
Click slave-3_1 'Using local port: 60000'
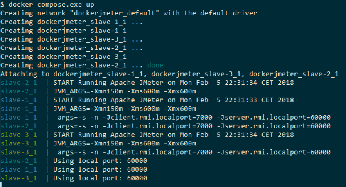coord(100,178)
